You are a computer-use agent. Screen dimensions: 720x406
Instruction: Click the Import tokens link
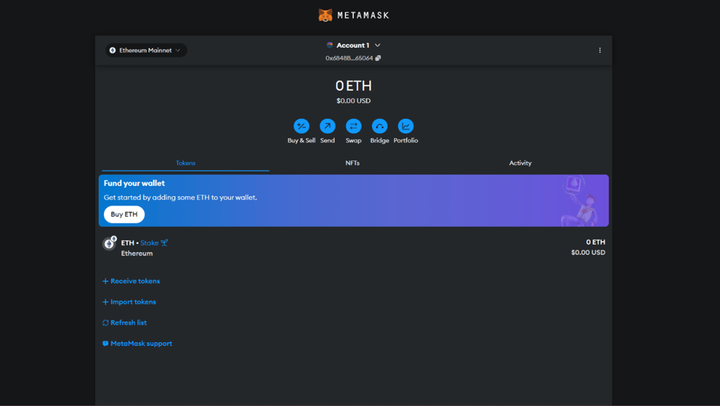tap(129, 302)
